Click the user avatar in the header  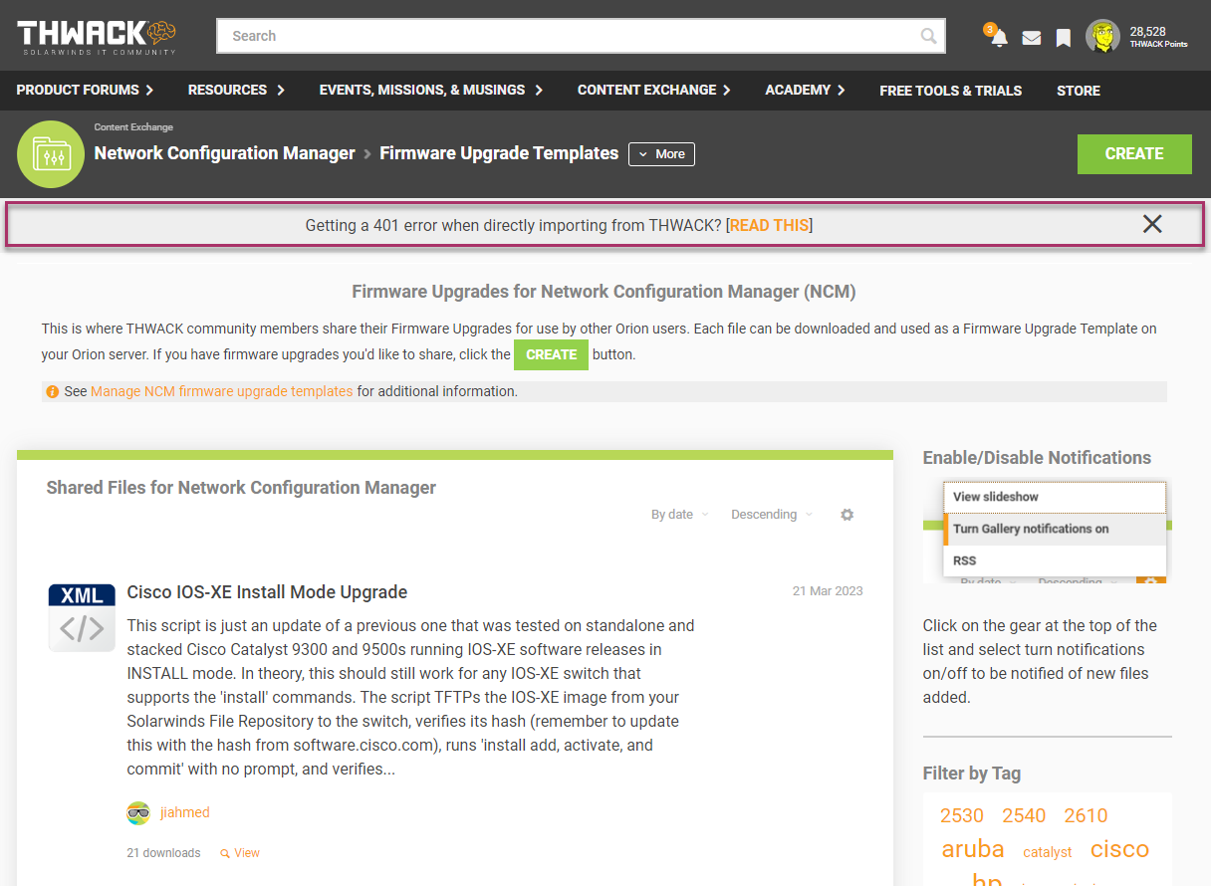(1102, 37)
